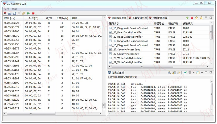
Task: Click 上海知从信息科技有限公司 console title text
Action: click(122, 77)
